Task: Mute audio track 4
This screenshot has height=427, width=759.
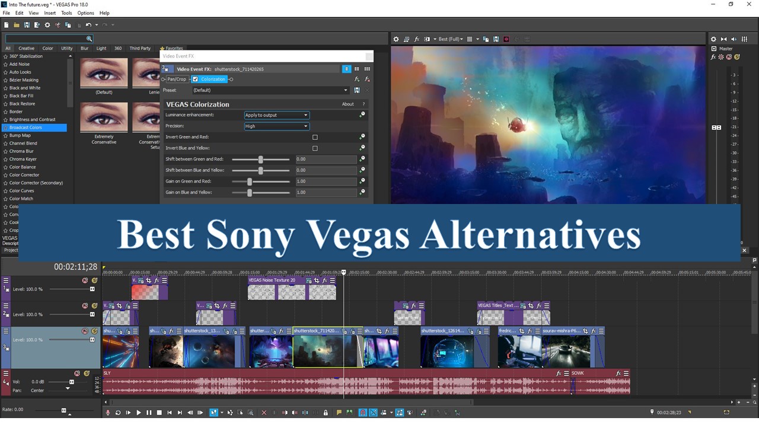Action: [77, 373]
